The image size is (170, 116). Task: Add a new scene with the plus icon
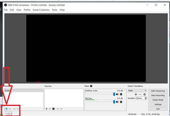click(6, 109)
